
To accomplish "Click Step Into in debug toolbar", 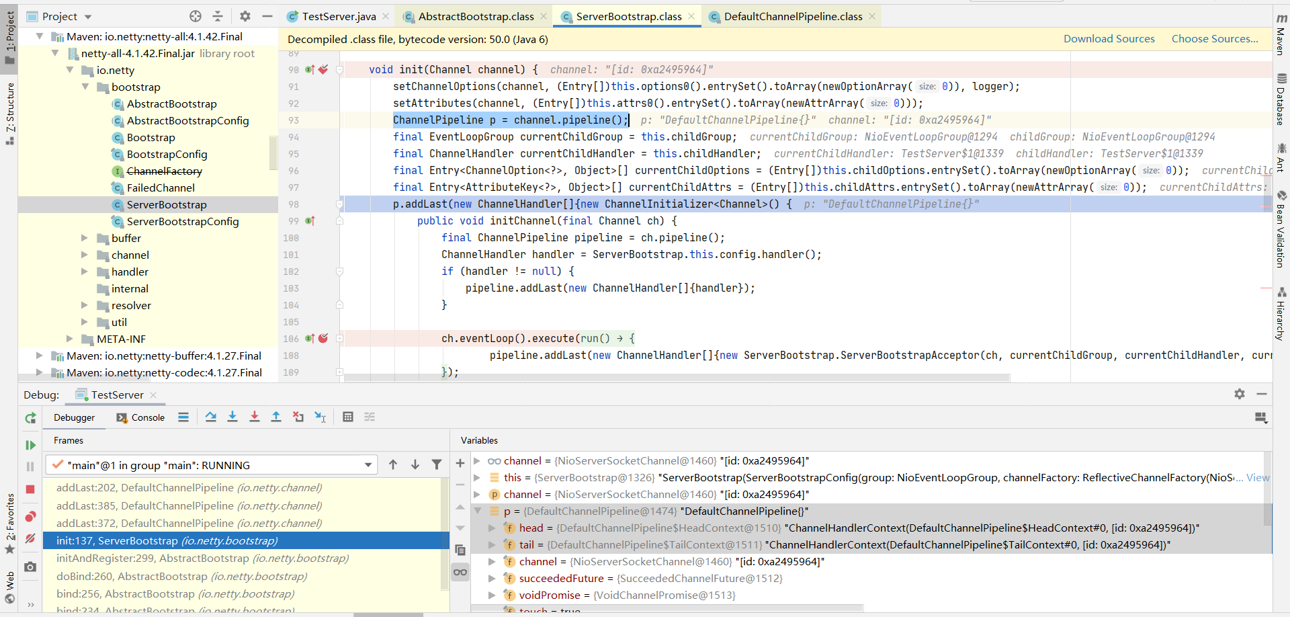I will tap(232, 417).
